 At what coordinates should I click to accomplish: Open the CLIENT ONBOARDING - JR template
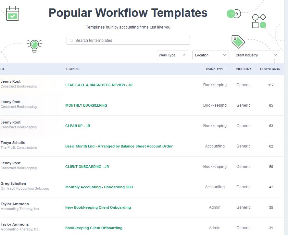tap(87, 167)
